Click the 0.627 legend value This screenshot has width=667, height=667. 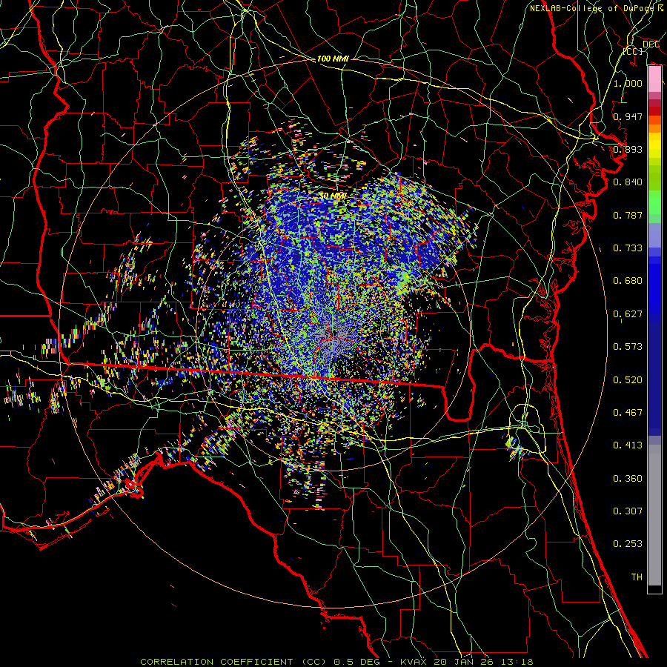coord(628,314)
